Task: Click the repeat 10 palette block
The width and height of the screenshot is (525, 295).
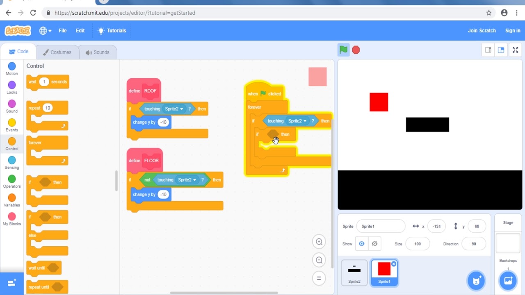Action: 47,116
